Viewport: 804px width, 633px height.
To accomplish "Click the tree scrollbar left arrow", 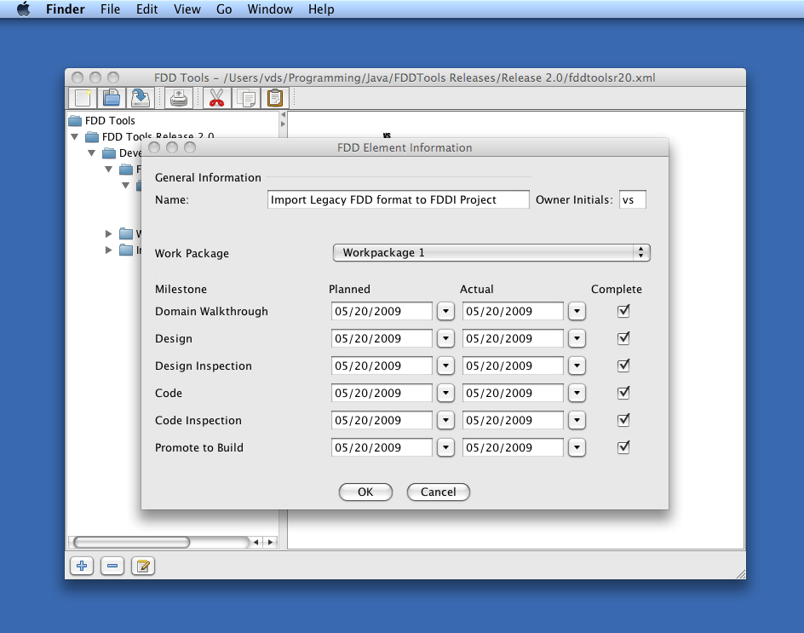I will (x=256, y=542).
